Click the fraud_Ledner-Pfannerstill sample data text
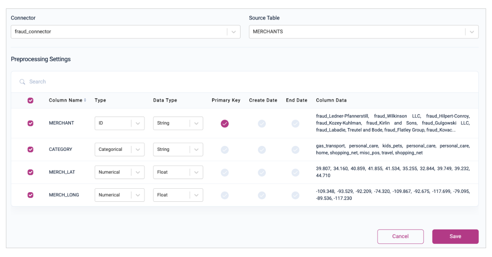The width and height of the screenshot is (492, 257). [x=342, y=116]
